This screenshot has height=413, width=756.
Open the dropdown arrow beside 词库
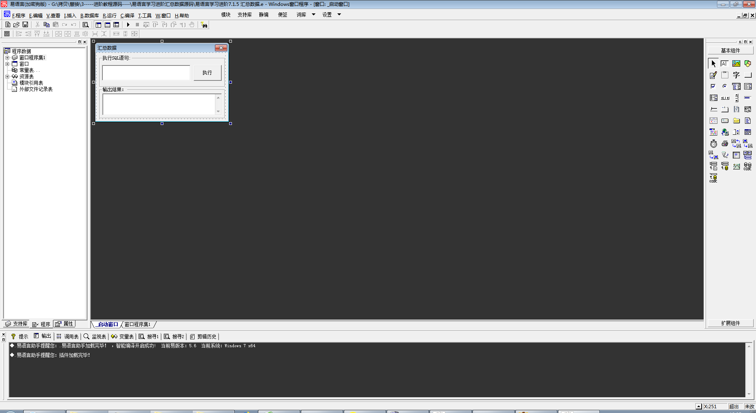(314, 15)
